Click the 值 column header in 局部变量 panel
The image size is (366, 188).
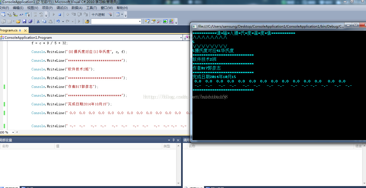pyautogui.click(x=108, y=146)
